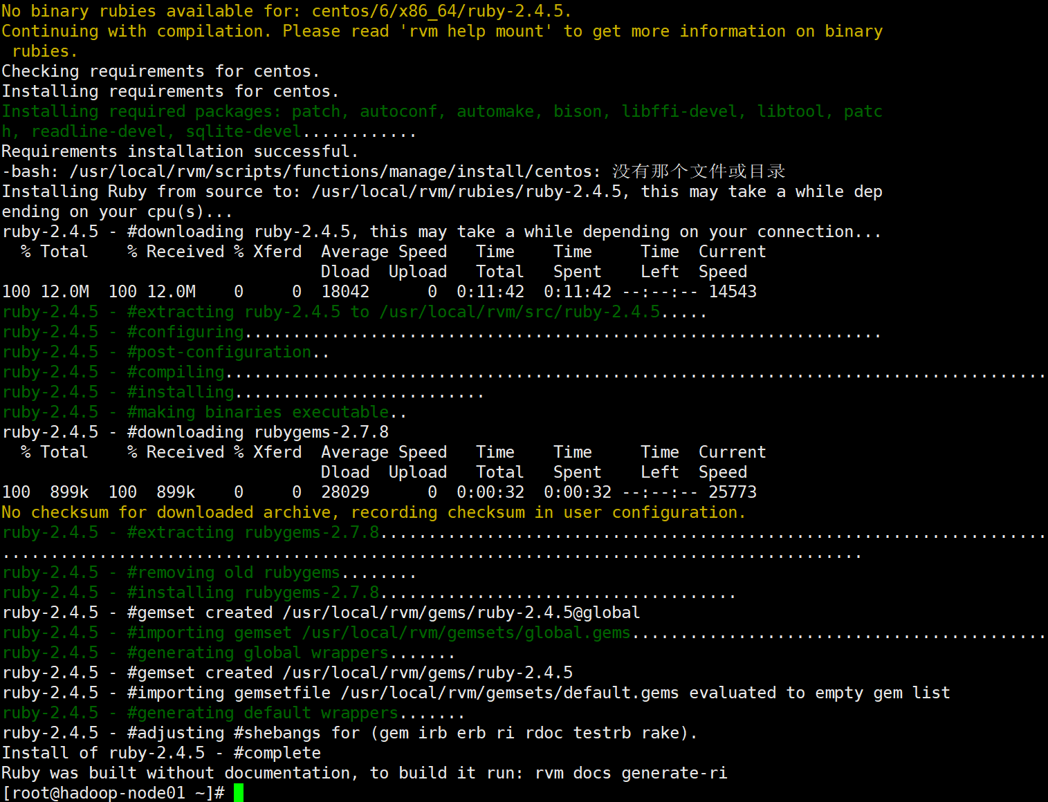Click '#generating global wrappers' line
This screenshot has height=802, width=1048.
click(228, 652)
